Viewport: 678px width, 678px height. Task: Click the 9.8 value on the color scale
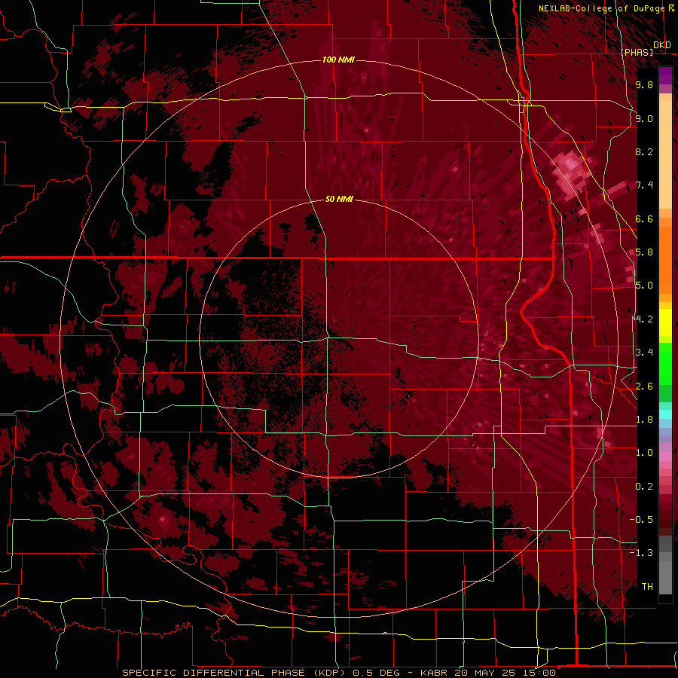[x=644, y=84]
